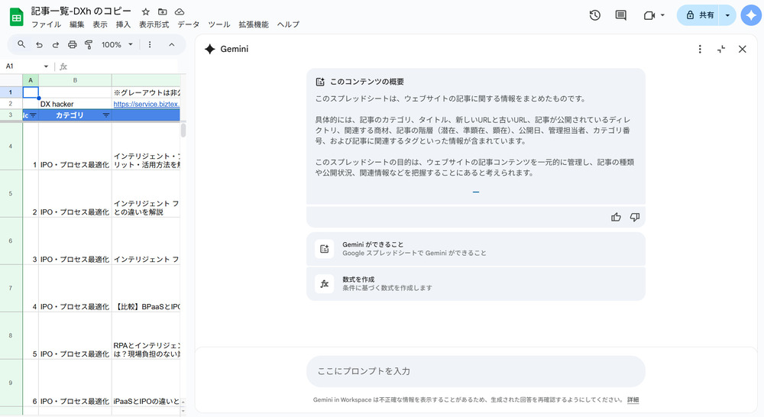Select the DX hacker cell
Screen dimensions: 764x417
coord(75,104)
